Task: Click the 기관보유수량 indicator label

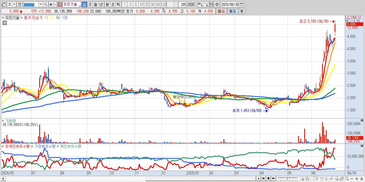Action: pos(45,146)
